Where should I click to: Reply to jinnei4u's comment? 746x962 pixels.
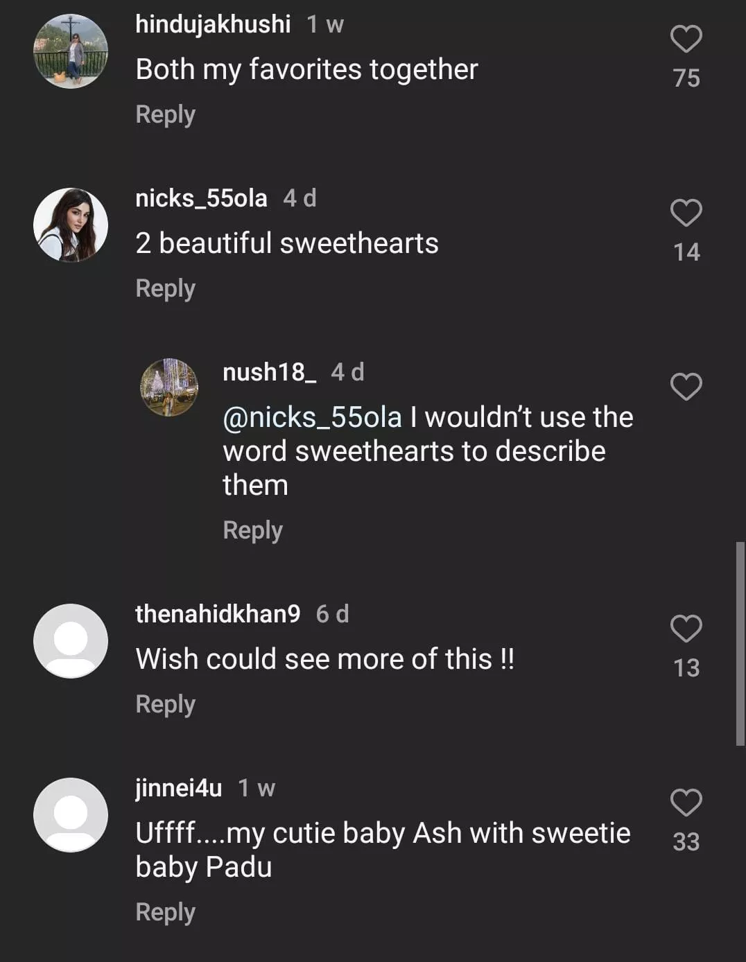pyautogui.click(x=165, y=912)
